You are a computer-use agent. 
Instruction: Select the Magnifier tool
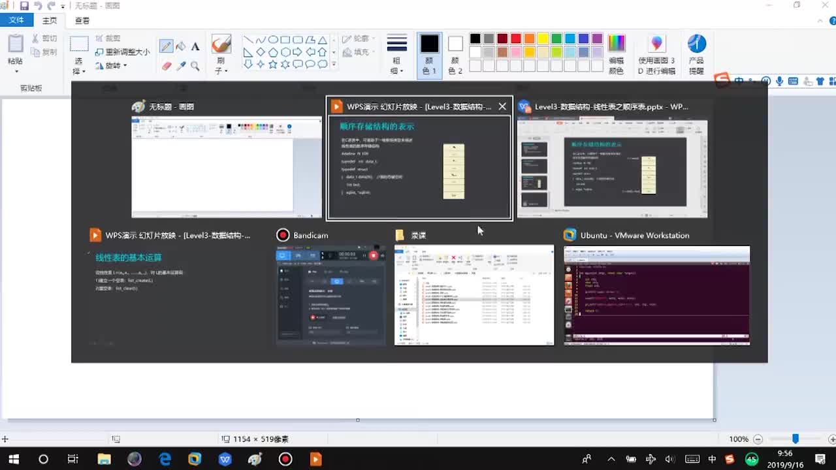tap(195, 66)
